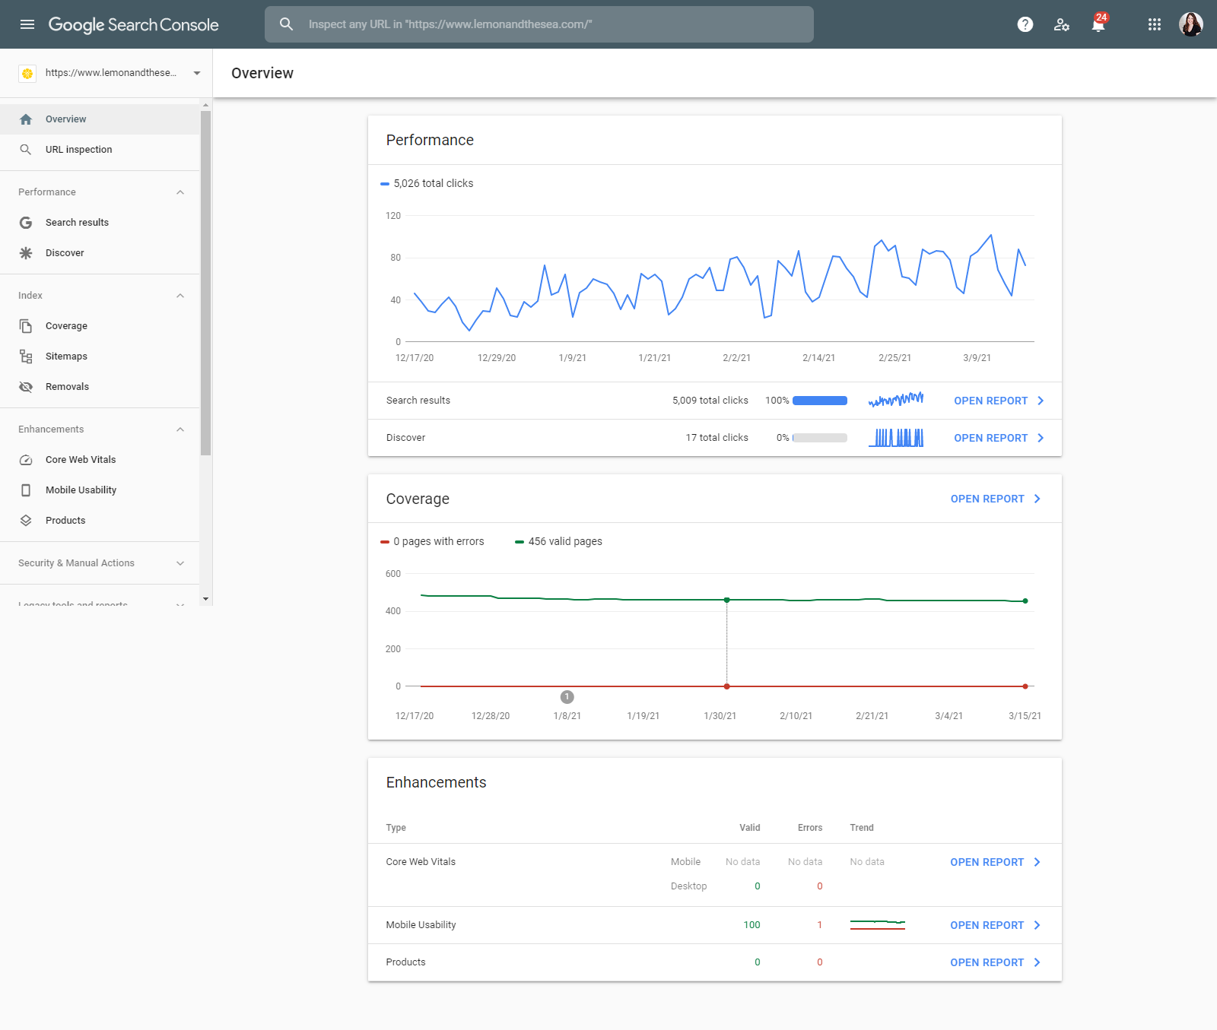1217x1030 pixels.
Task: Click the Coverage pages icon
Action: [26, 326]
